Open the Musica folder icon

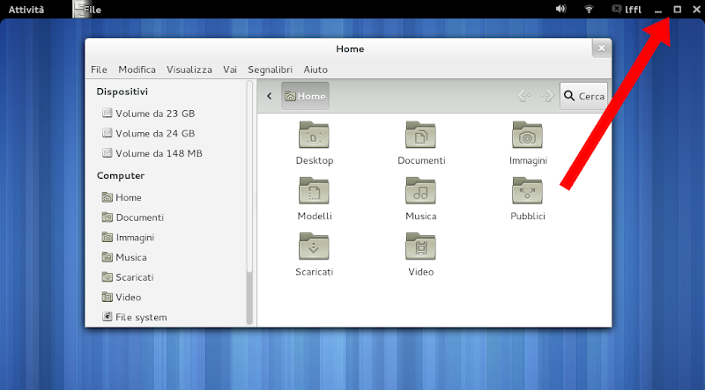coord(421,191)
